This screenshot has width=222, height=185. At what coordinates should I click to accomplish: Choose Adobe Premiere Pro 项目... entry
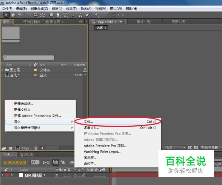[118, 146]
